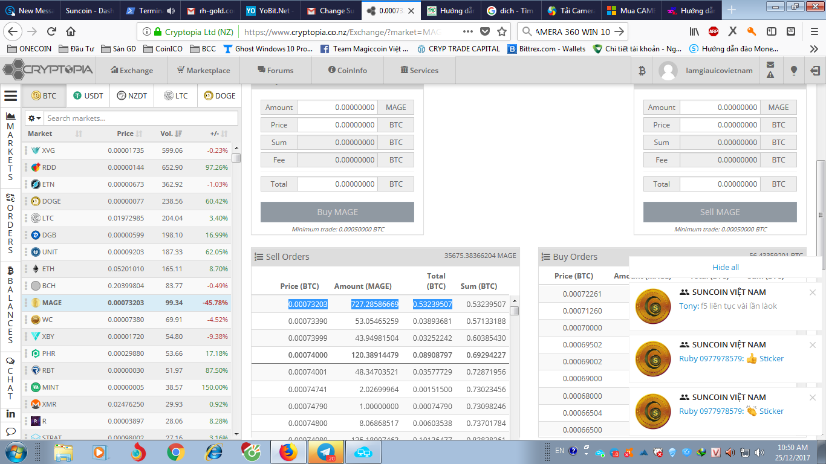Sort the market list by +/- change

coord(218,134)
